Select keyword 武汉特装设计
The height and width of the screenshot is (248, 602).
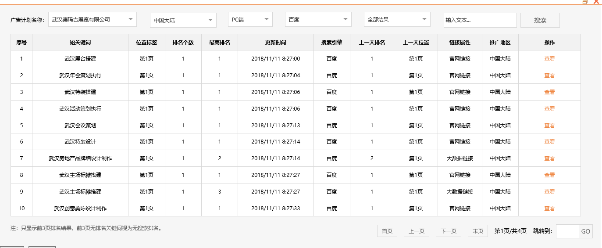pos(80,142)
